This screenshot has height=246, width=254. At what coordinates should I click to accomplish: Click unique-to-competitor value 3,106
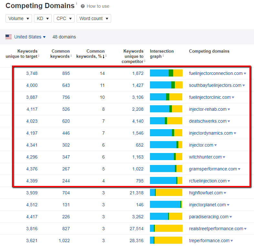[138, 97]
